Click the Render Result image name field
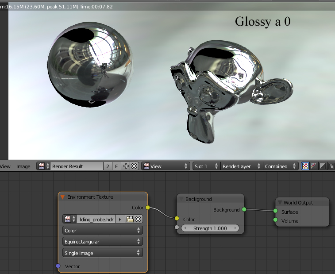 tap(77, 166)
